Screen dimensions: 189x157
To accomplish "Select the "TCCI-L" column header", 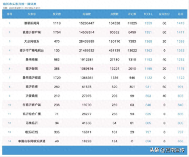I will click(148, 14).
